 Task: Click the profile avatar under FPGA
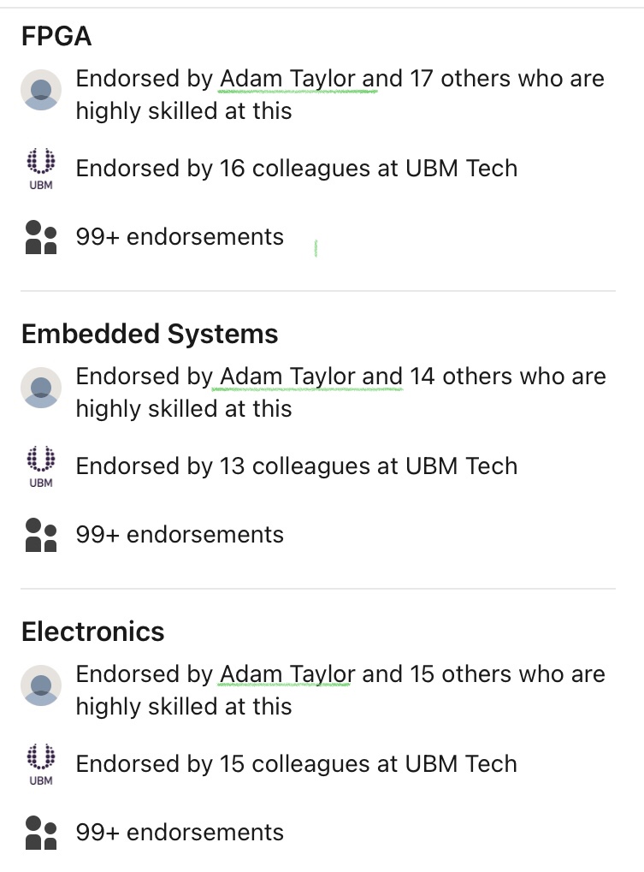[x=41, y=91]
